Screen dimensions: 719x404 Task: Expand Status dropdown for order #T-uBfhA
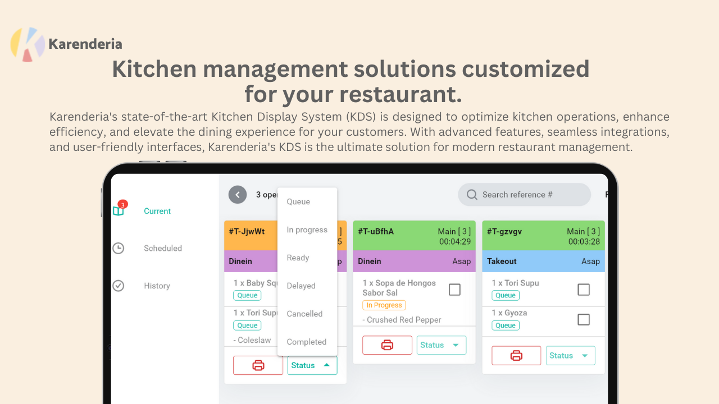point(441,345)
